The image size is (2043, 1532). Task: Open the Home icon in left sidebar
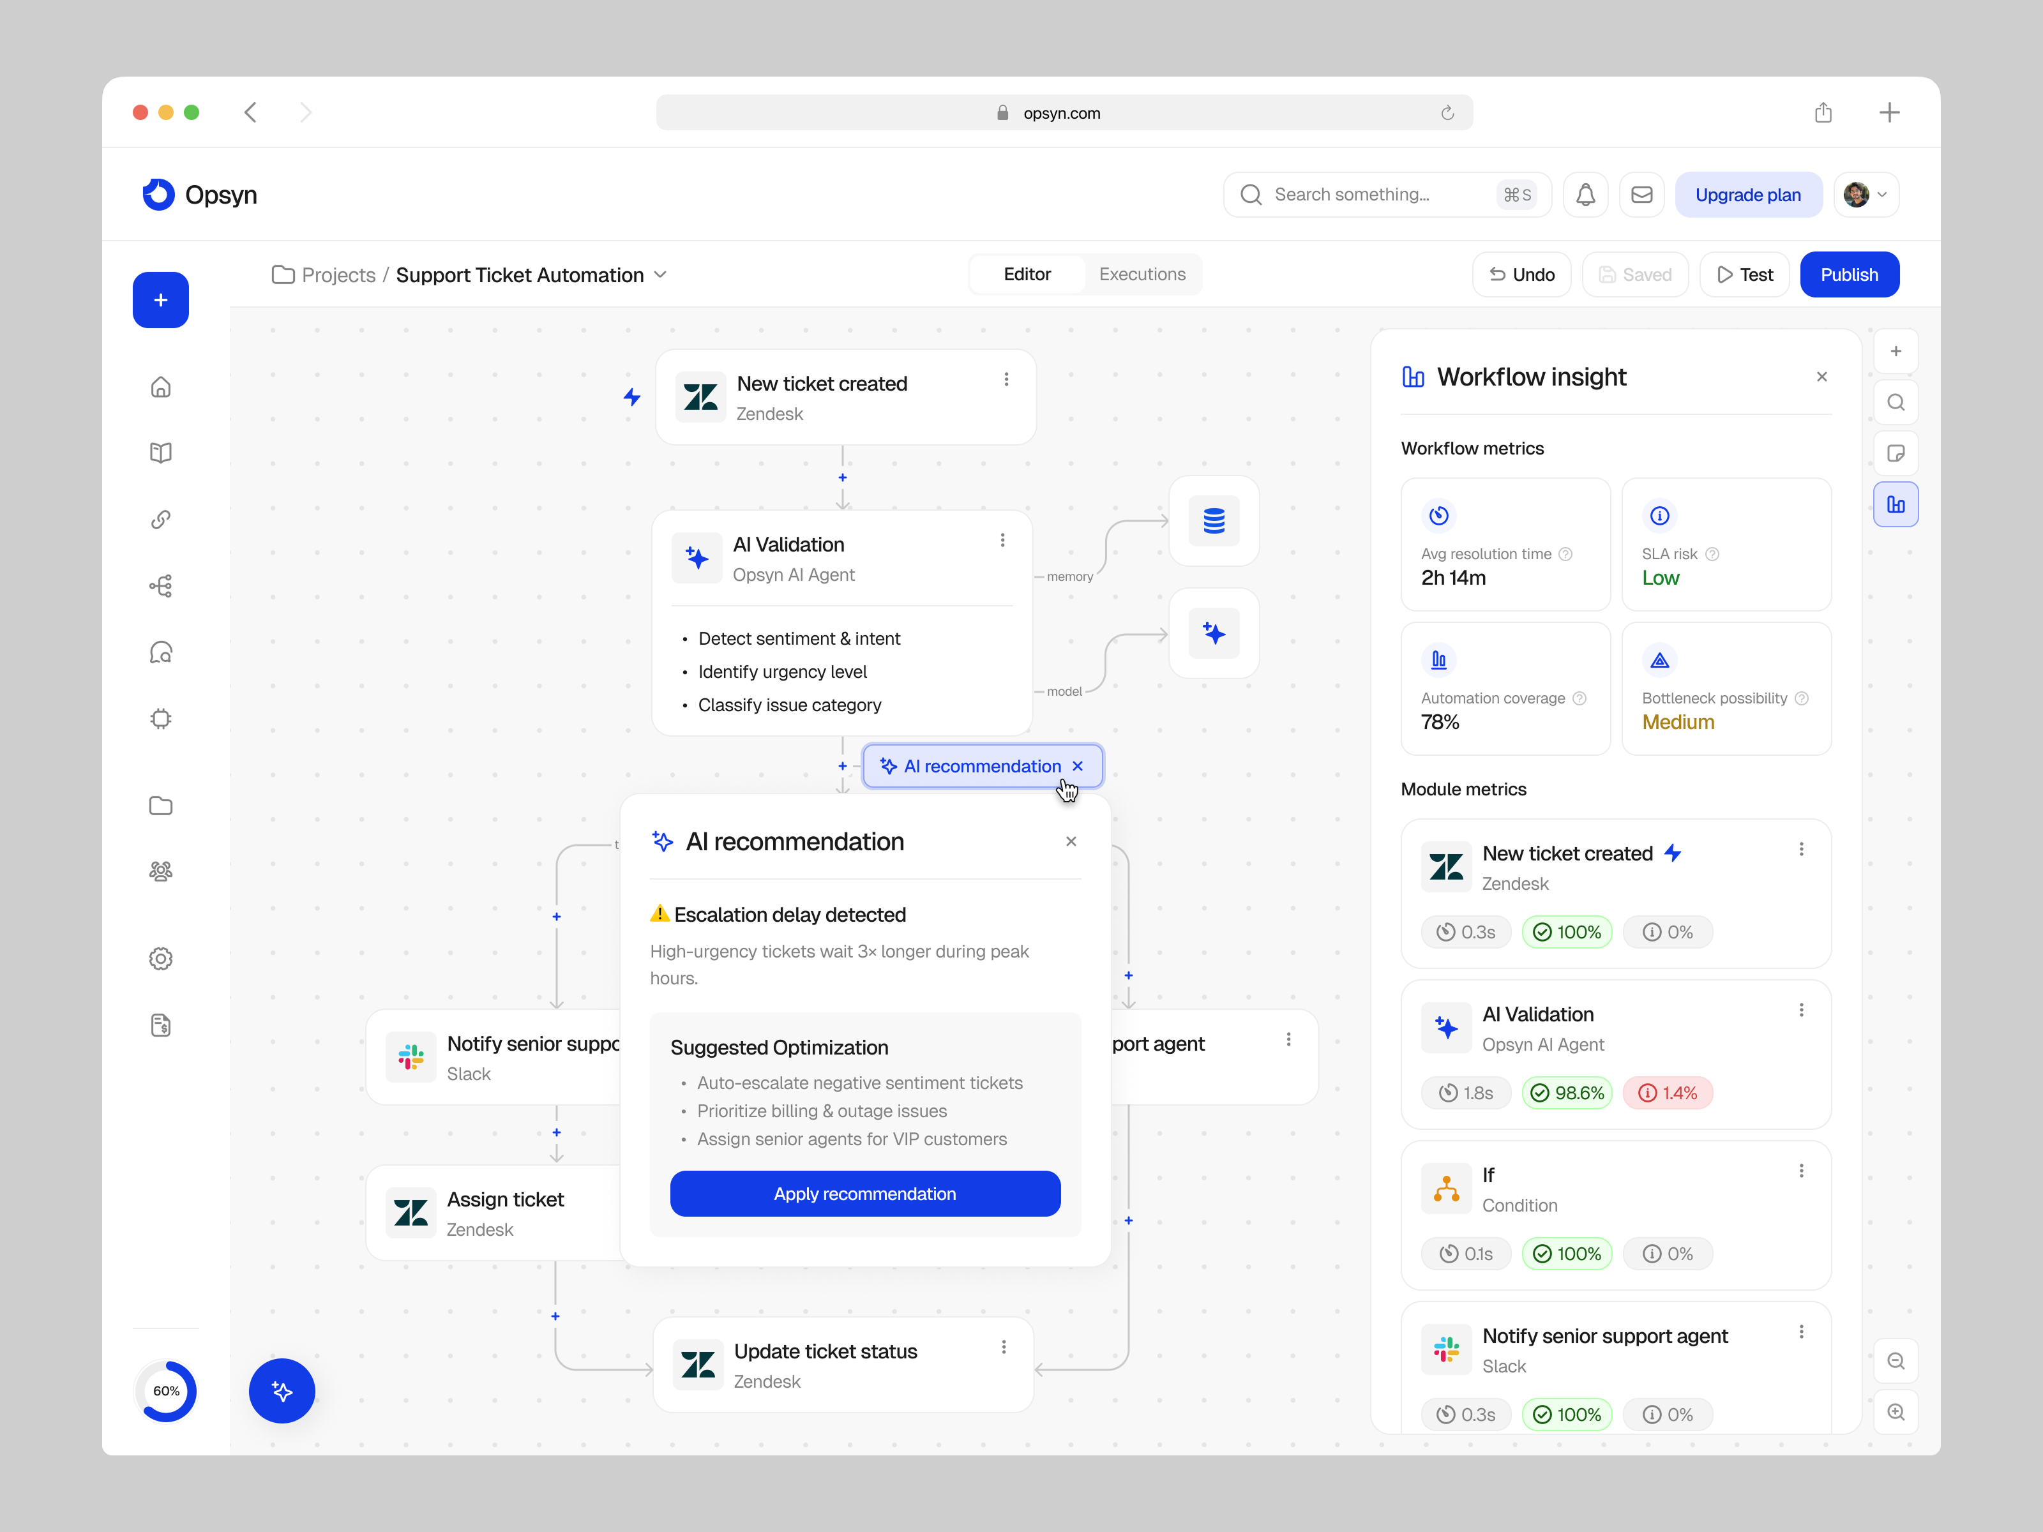pyautogui.click(x=161, y=387)
